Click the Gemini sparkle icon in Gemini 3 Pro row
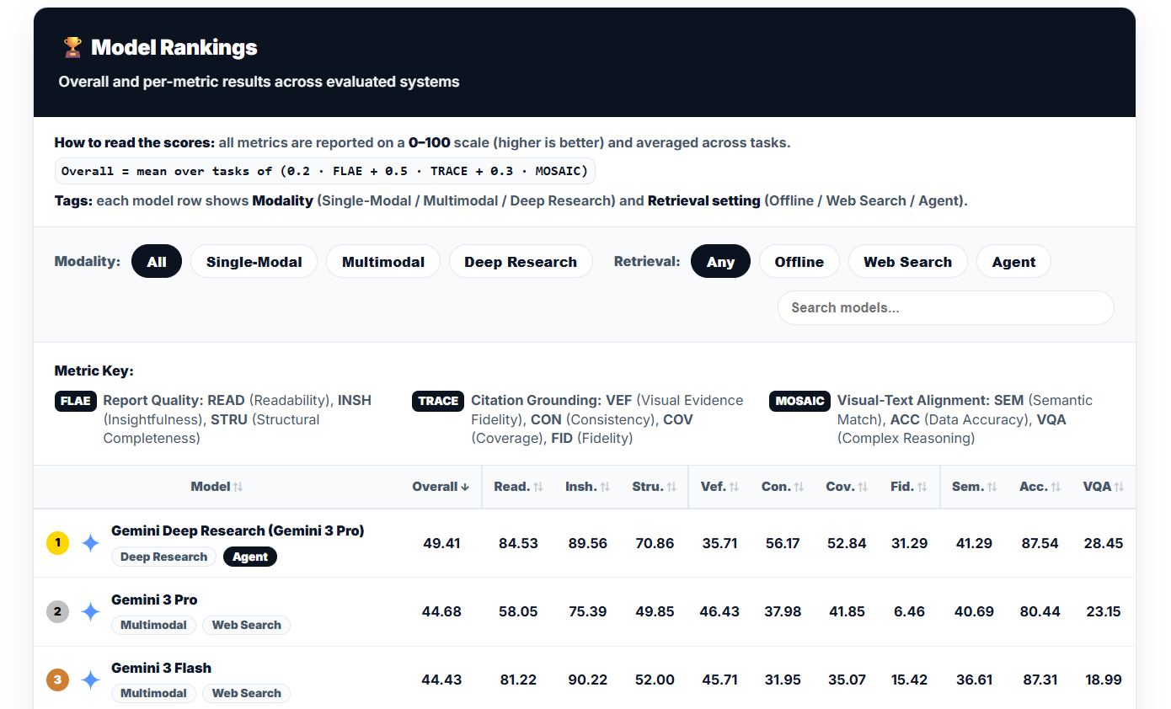The image size is (1171, 709). click(90, 612)
